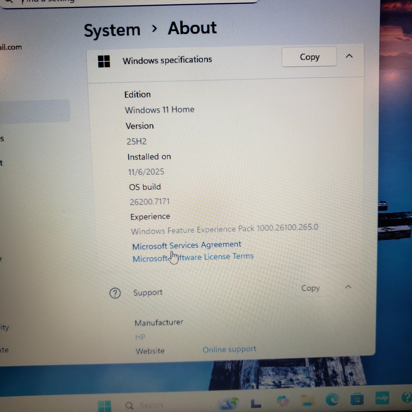
Task: Open Microsoft Store from the taskbar
Action: pyautogui.click(x=357, y=400)
